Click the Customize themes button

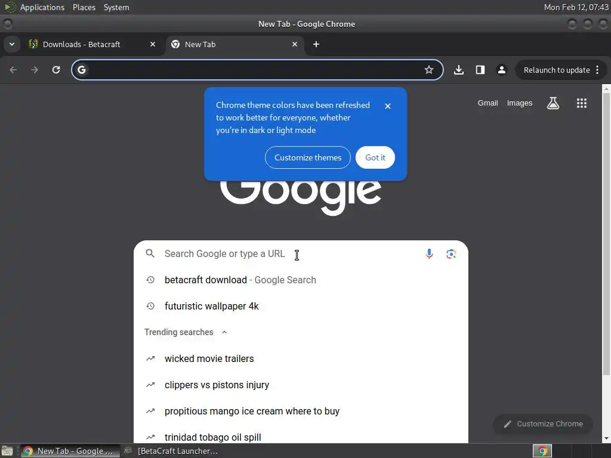(307, 157)
